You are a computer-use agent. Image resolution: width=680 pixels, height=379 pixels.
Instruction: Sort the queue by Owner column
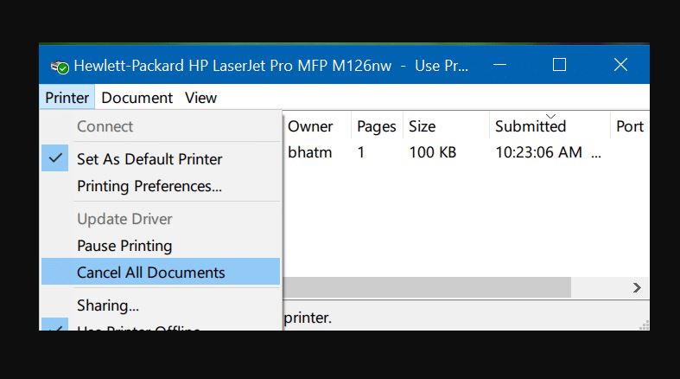(x=317, y=126)
